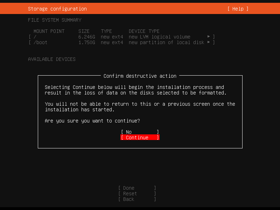Choose No in the confirmation dialog
Image resolution: width=280 pixels, height=210 pixels.
140,132
